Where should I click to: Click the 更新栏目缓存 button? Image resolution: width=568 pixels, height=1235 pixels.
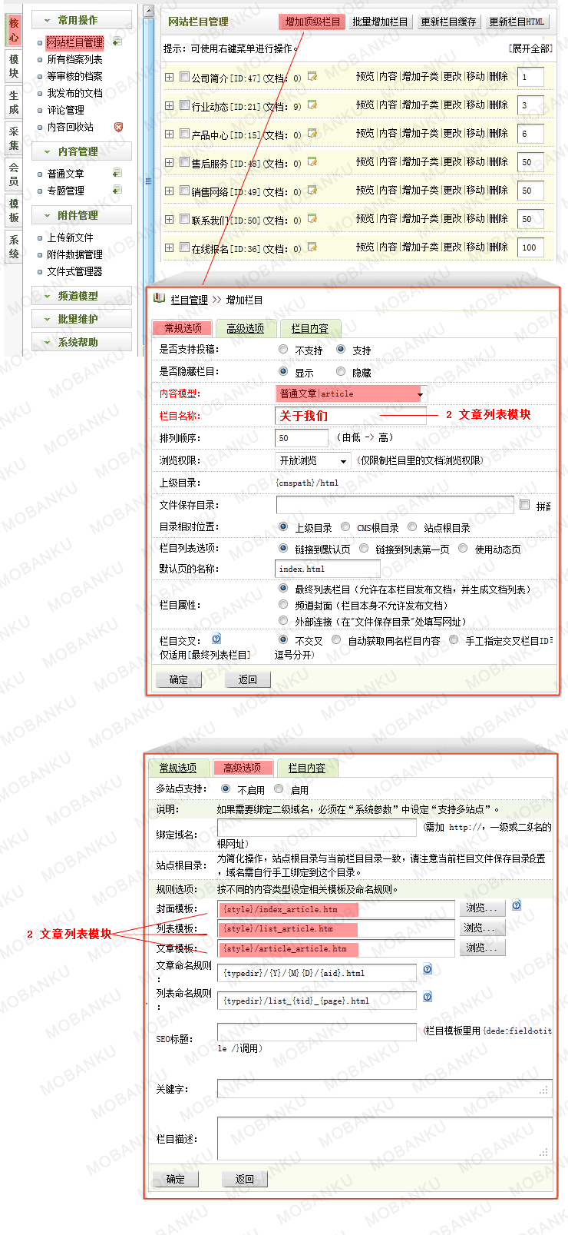pos(448,22)
